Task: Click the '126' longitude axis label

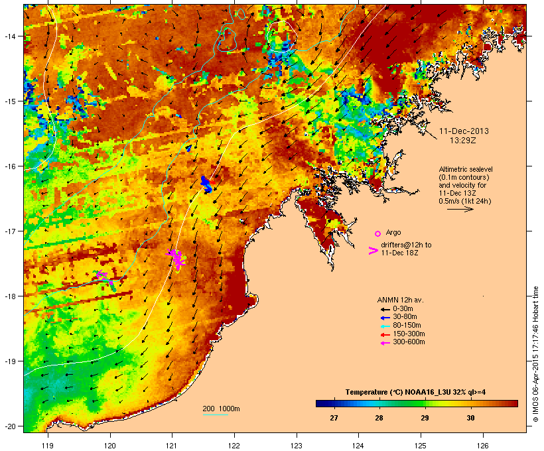Action: click(x=482, y=446)
